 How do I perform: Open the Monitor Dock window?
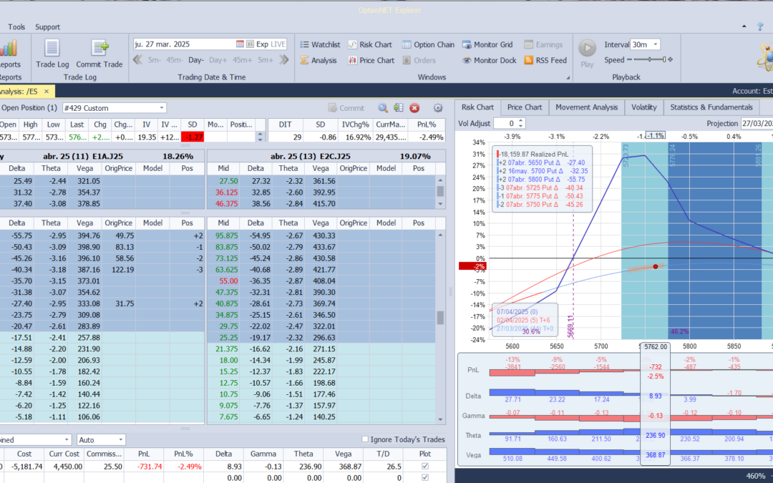click(489, 60)
